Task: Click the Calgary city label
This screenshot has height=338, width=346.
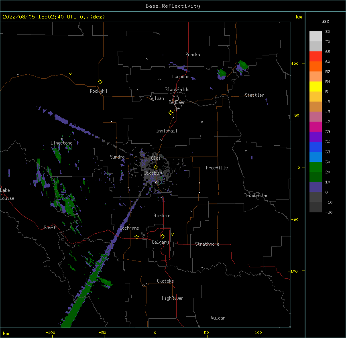Action: tap(161, 242)
